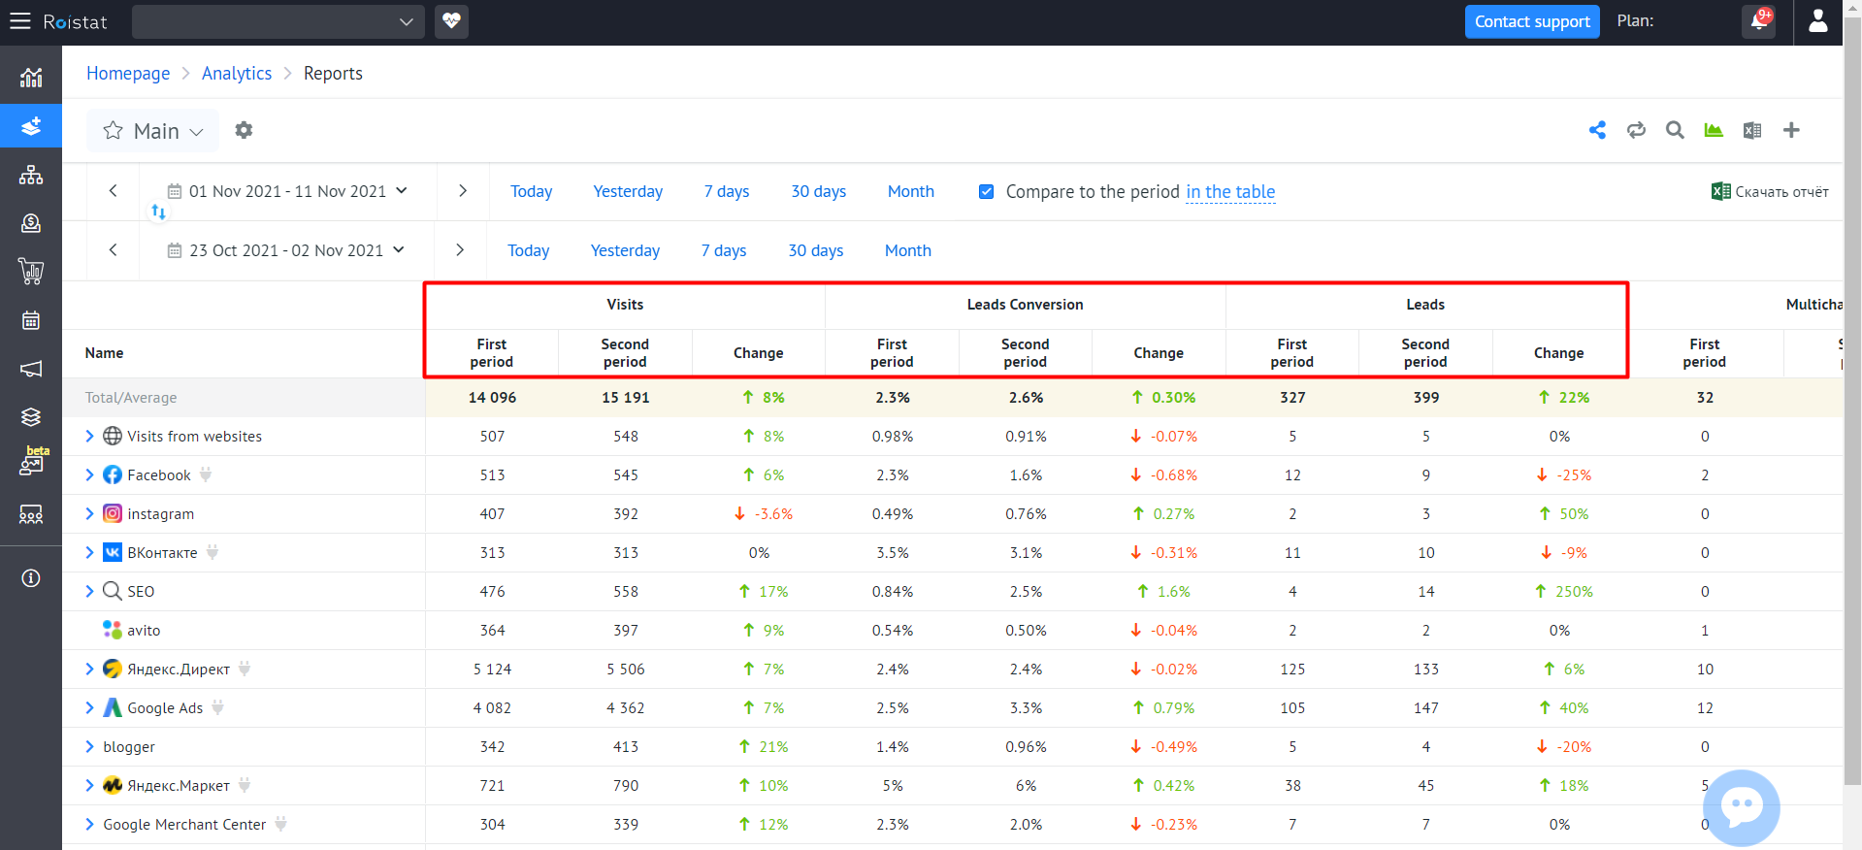The height and width of the screenshot is (850, 1862).
Task: Open notifications bell
Action: (1759, 21)
